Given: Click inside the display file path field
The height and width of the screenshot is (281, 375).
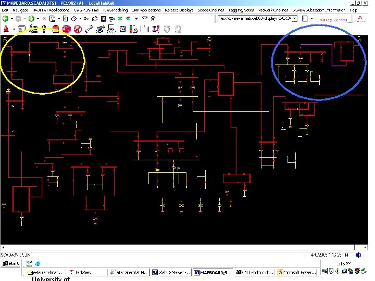Looking at the screenshot, I should tap(255, 18).
